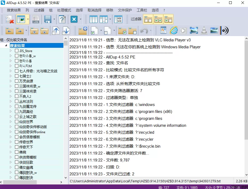Collapse the 搜索结果 root node
Image resolution: width=248 pixels, height=189 pixels.
(x=6, y=46)
